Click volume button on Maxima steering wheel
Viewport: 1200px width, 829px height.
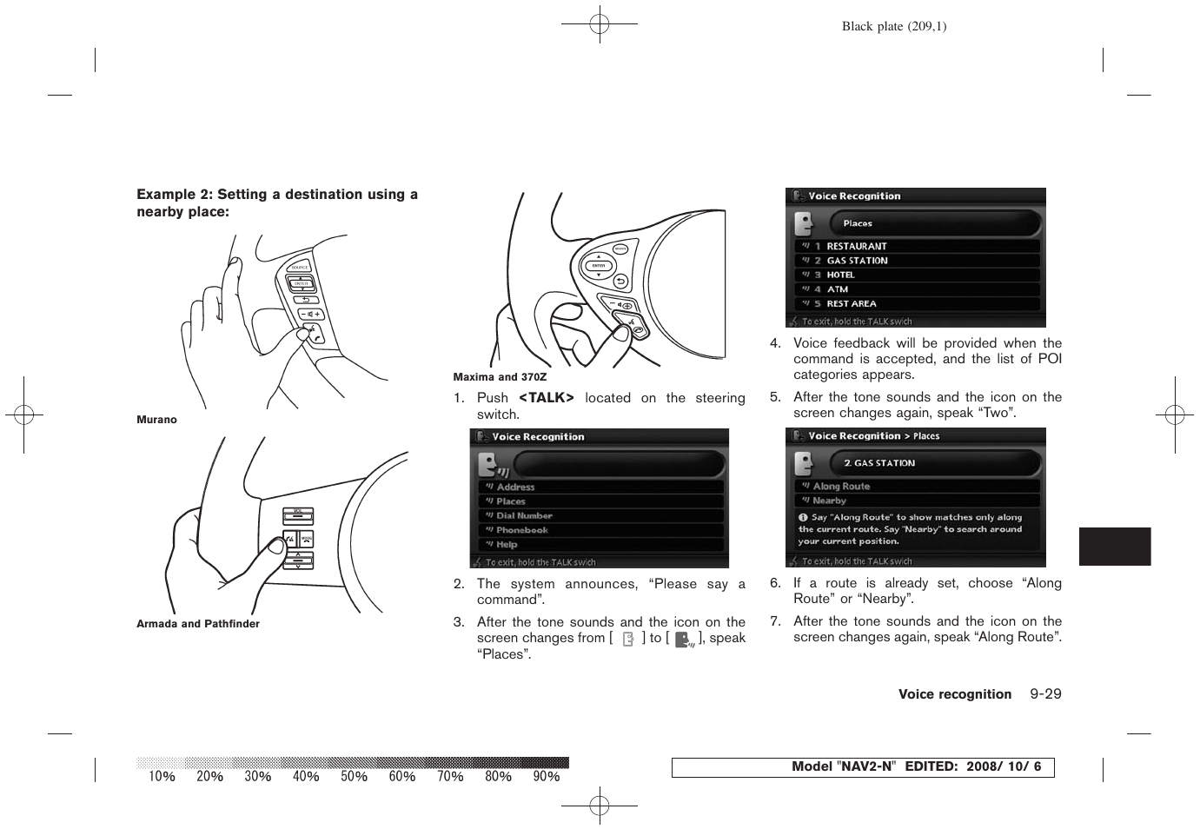620,305
